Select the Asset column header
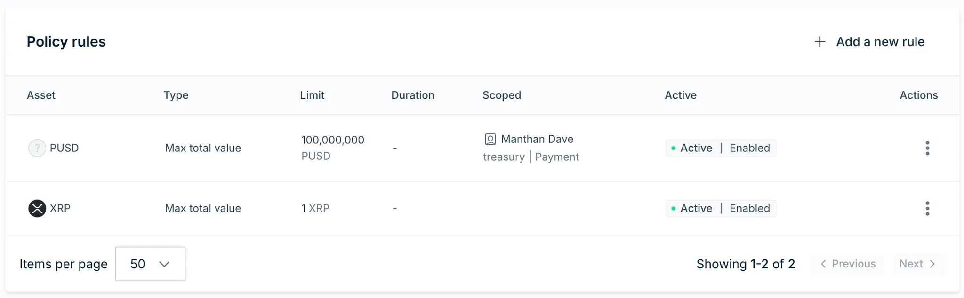964x298 pixels. click(x=41, y=95)
